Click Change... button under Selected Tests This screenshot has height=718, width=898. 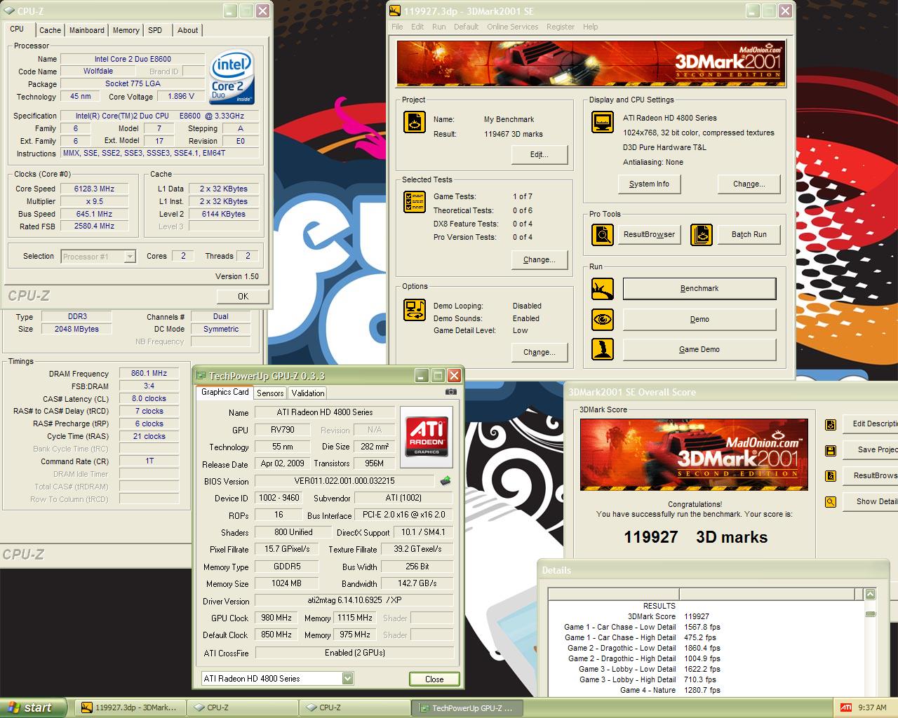(x=539, y=259)
